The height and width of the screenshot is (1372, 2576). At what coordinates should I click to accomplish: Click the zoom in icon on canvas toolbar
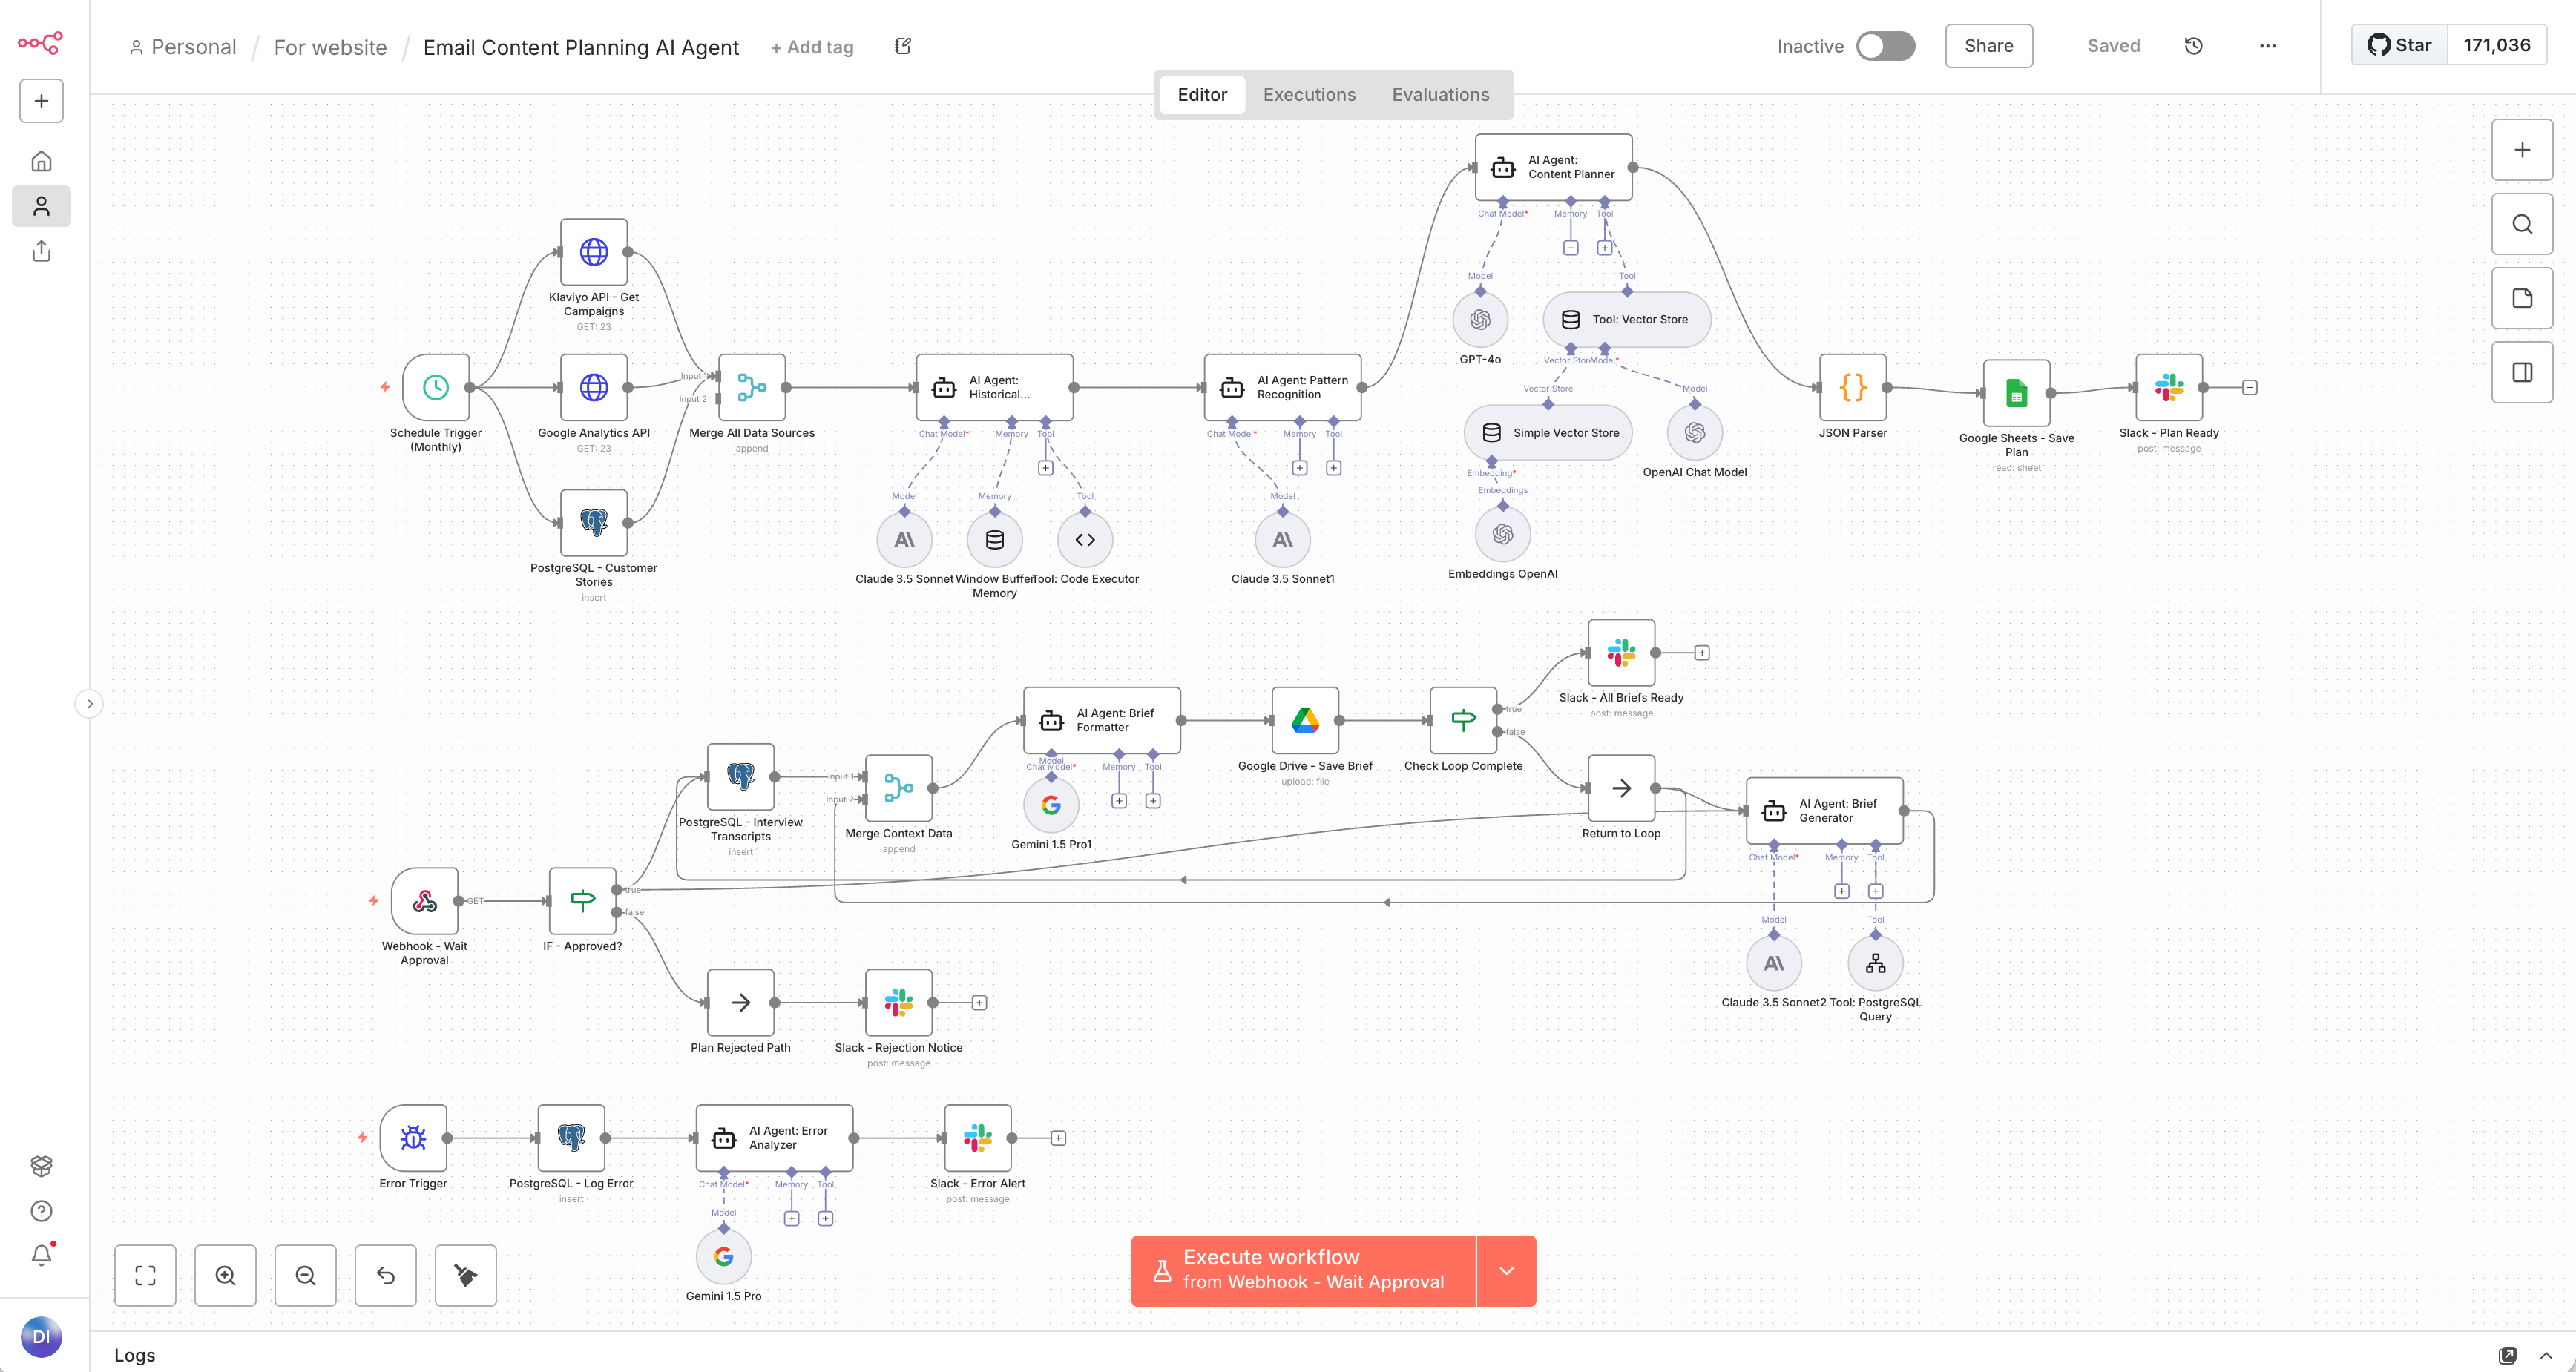tap(225, 1275)
